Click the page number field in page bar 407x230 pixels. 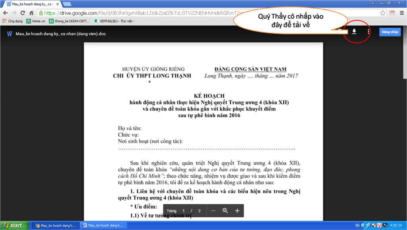(x=183, y=211)
